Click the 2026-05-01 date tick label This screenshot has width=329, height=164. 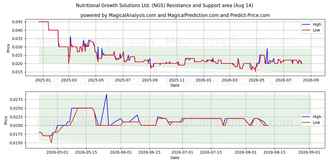[x=57, y=153]
